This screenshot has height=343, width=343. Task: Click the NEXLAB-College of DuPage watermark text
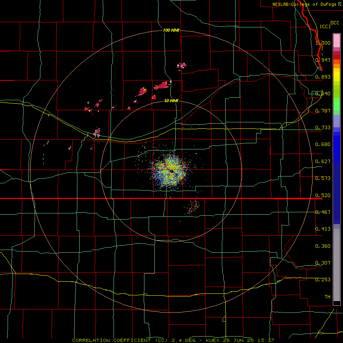pos(306,4)
